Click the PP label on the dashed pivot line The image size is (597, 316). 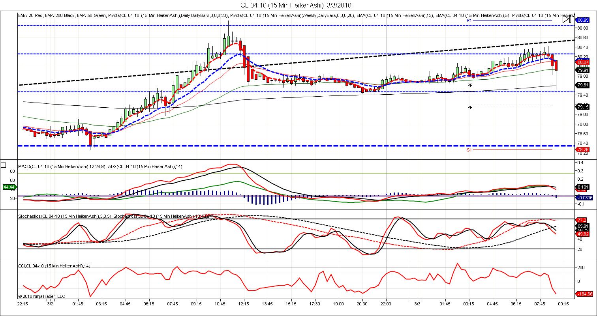[470, 107]
